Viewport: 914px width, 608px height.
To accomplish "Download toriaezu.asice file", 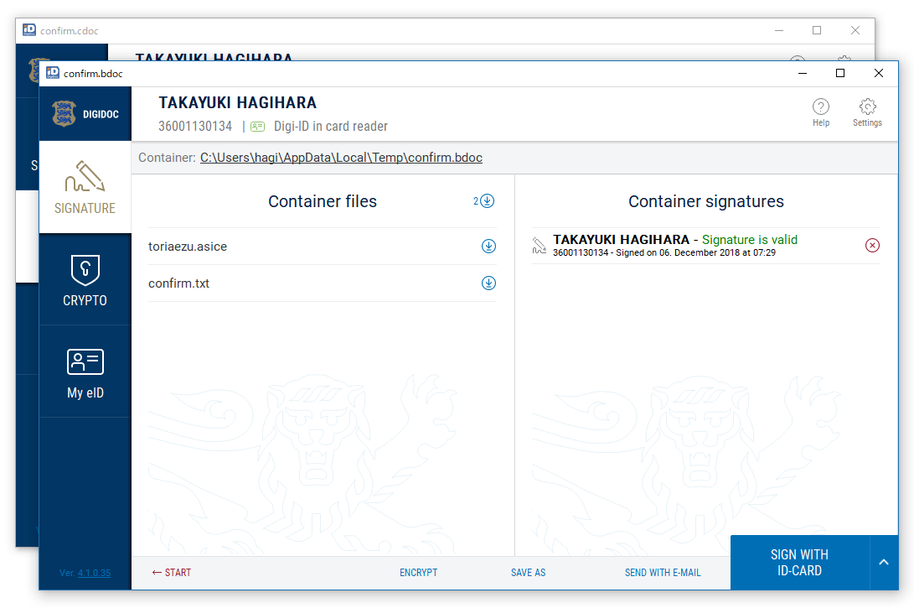I will coord(488,247).
